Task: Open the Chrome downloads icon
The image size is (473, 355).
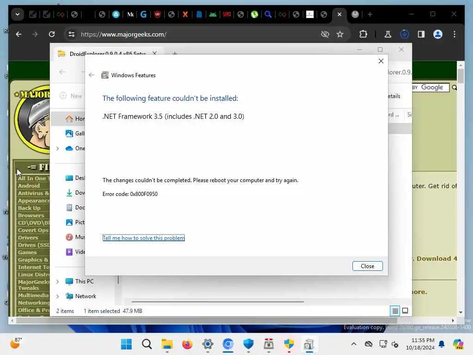Action: click(404, 34)
